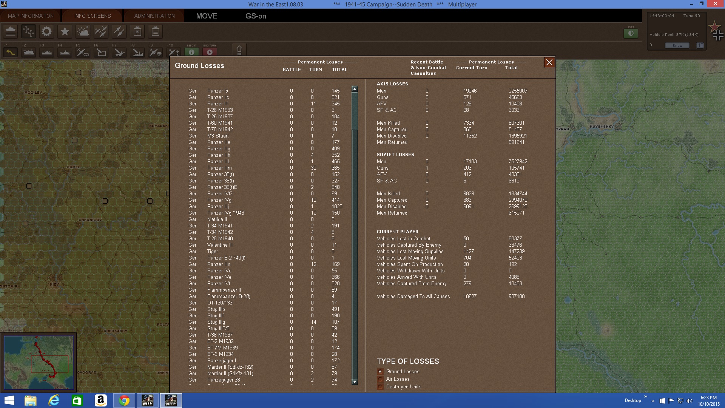Click the red END TURN button
This screenshot has height=408, width=725.
pos(210,52)
